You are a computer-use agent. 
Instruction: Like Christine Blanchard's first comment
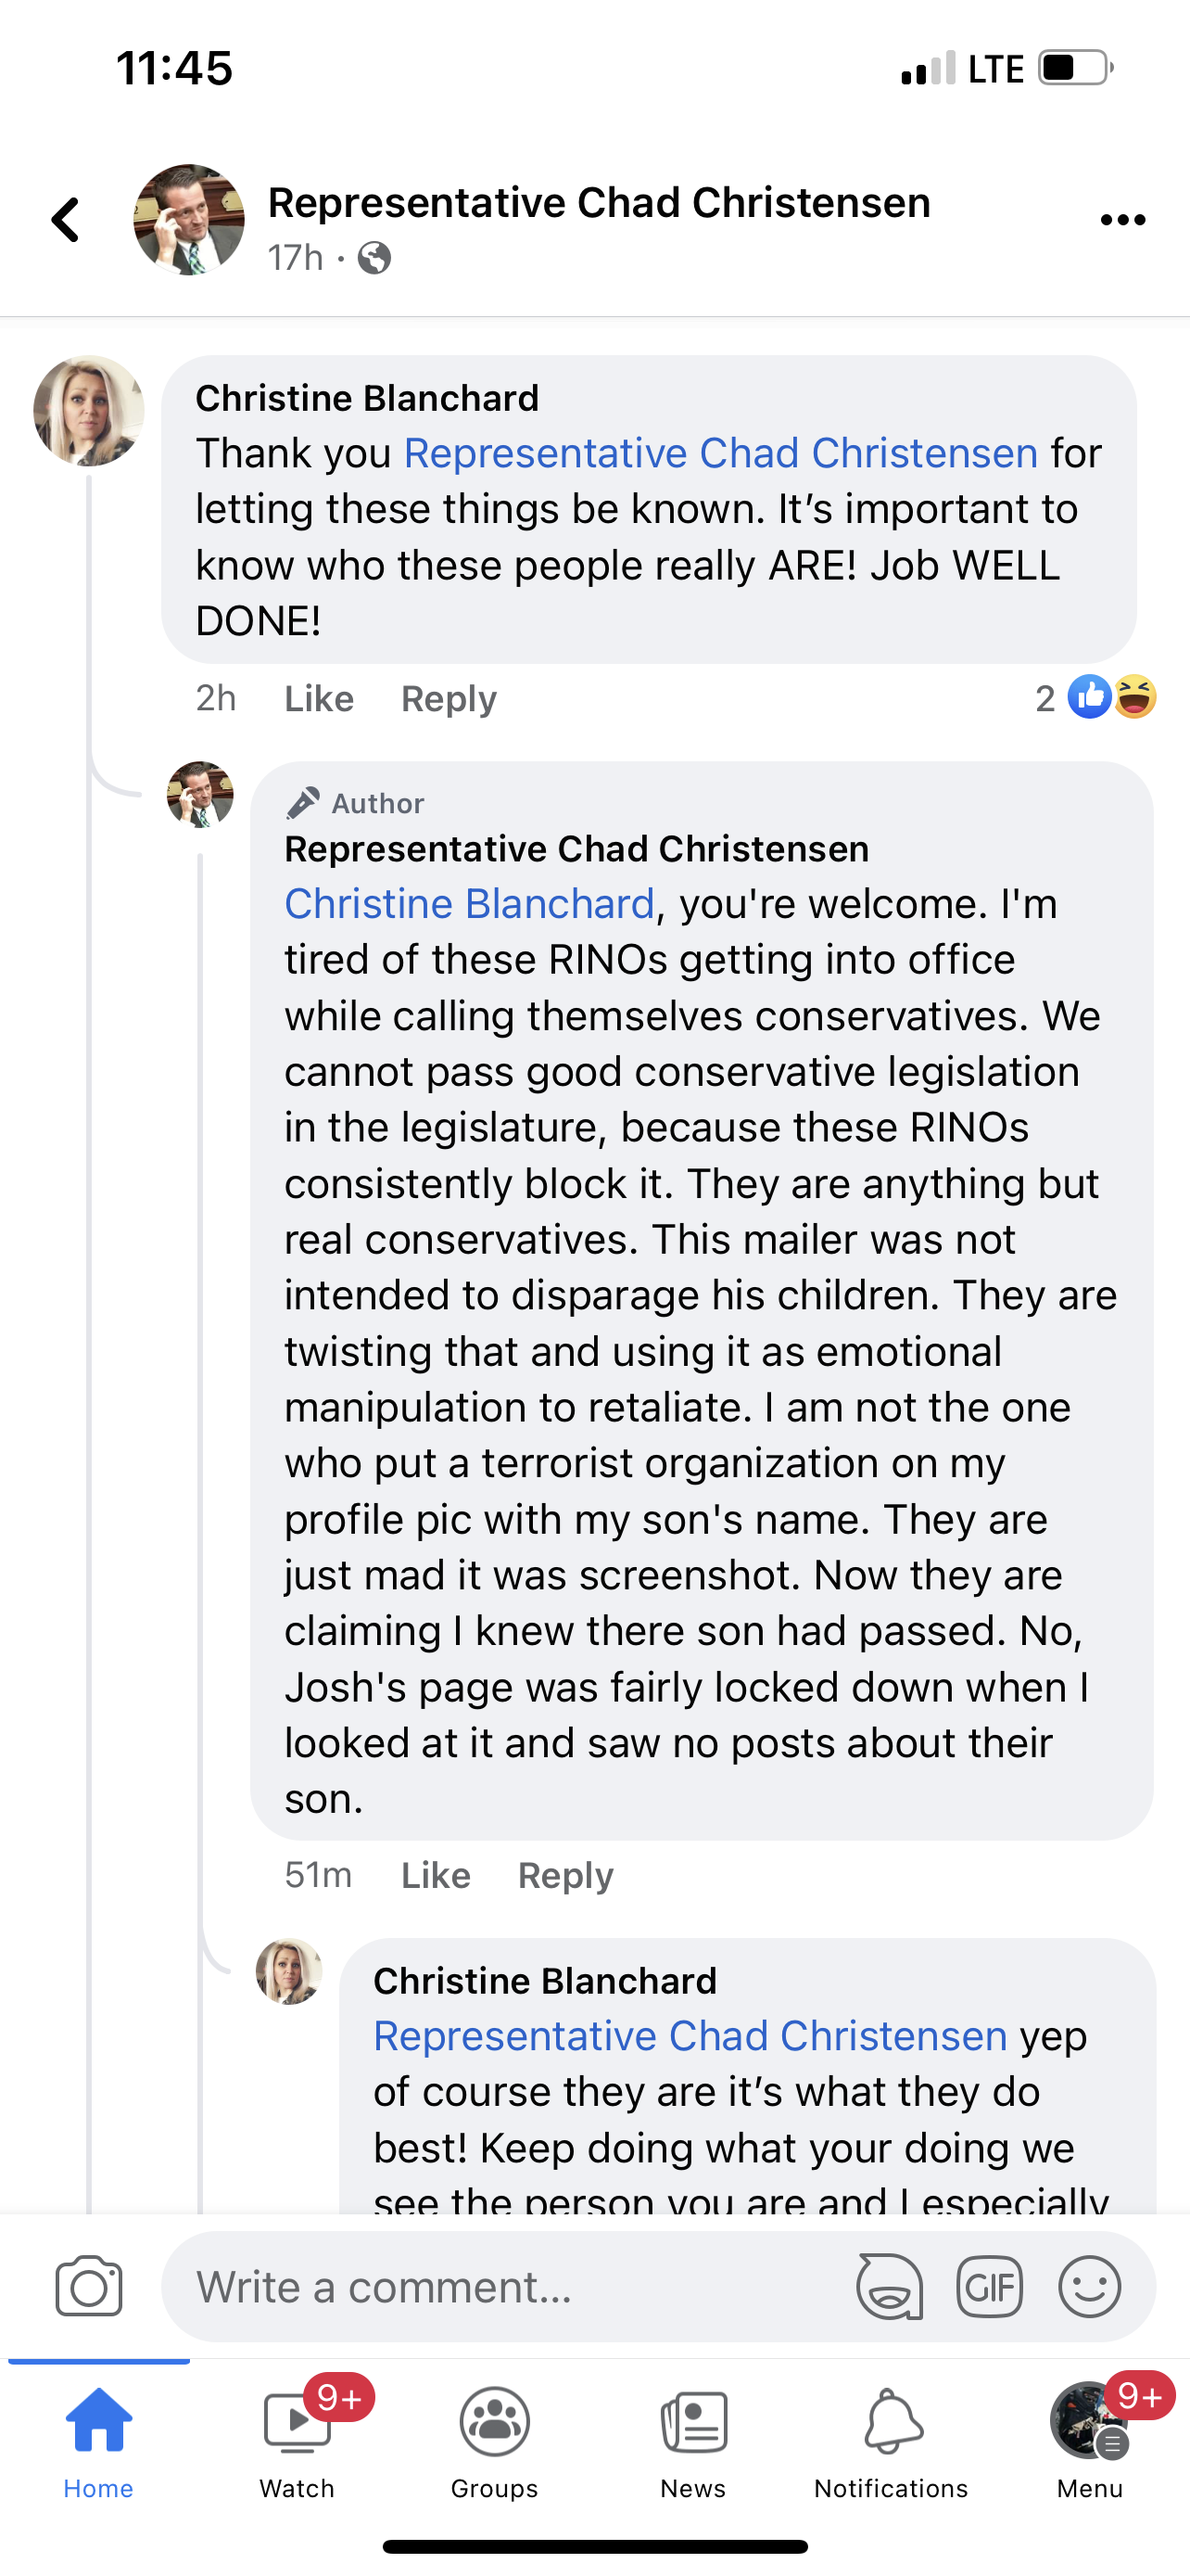tap(318, 698)
